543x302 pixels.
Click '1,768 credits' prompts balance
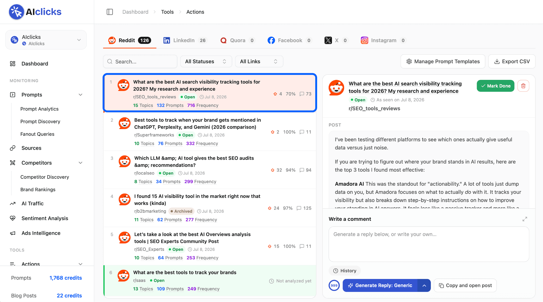(65, 278)
